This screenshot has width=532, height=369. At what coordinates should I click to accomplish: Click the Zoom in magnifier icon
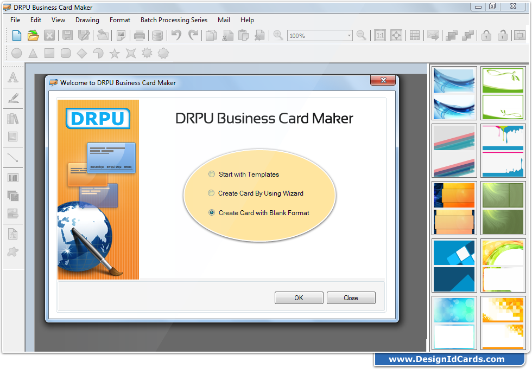278,35
